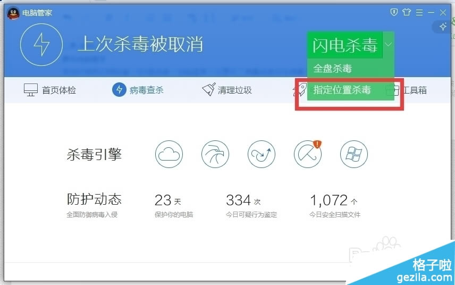Click the Windows logo engine icon
This screenshot has height=285, width=455.
click(x=354, y=155)
